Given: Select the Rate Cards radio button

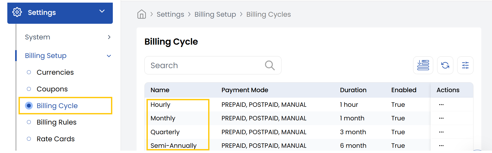Looking at the screenshot, I should [x=29, y=139].
